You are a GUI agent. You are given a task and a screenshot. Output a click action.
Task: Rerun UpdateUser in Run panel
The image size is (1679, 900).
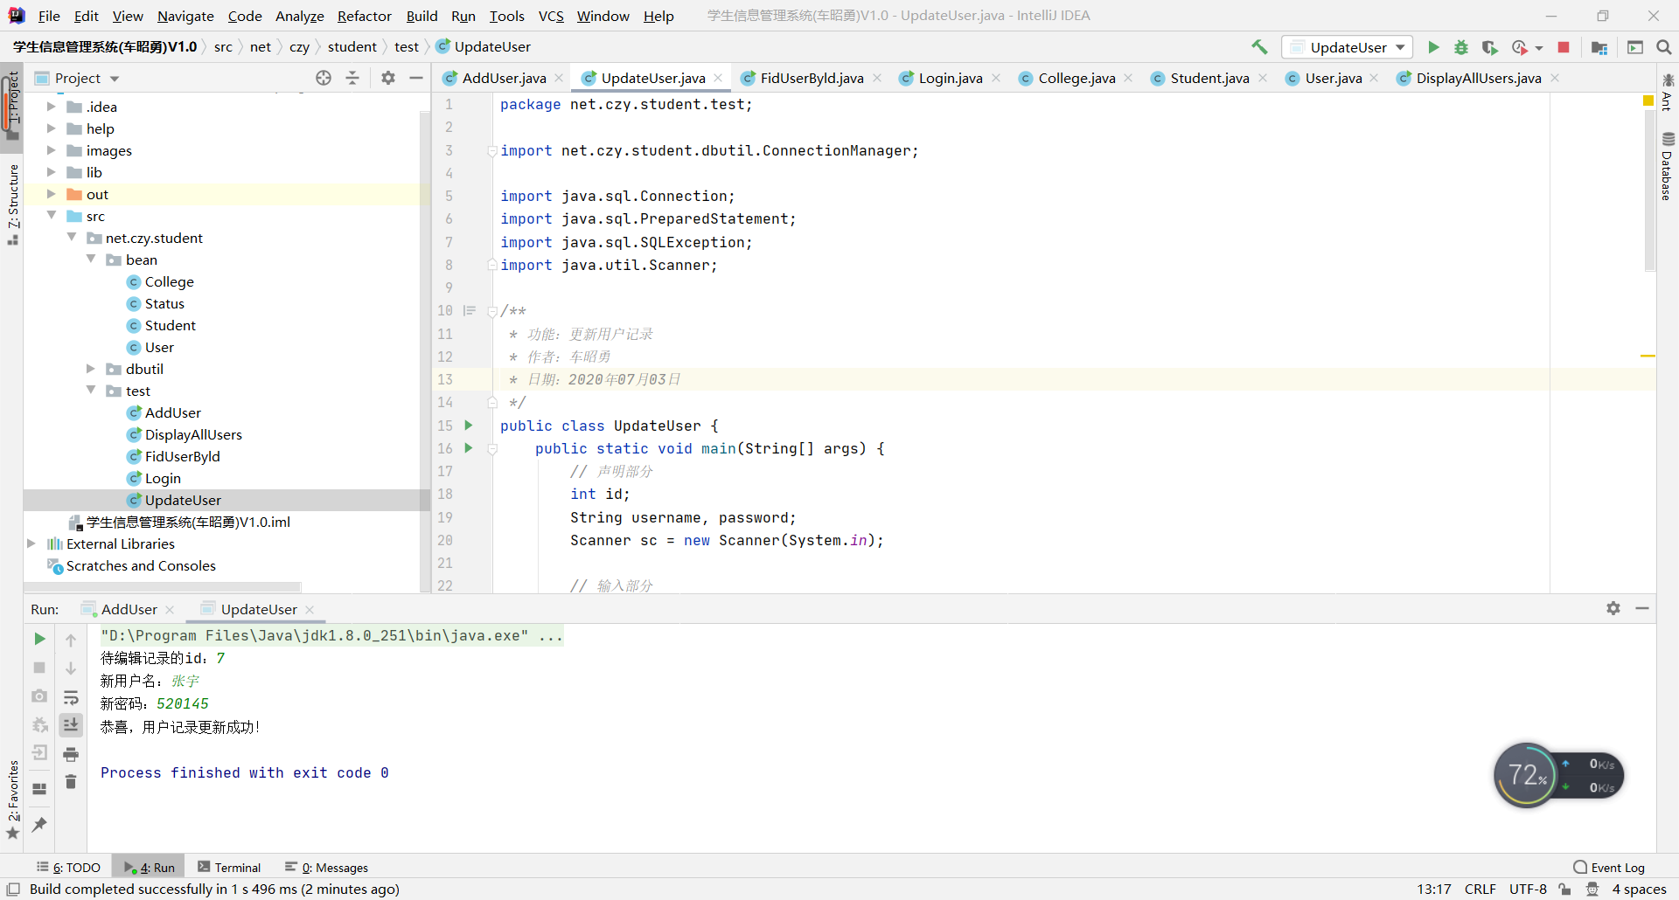pos(39,639)
